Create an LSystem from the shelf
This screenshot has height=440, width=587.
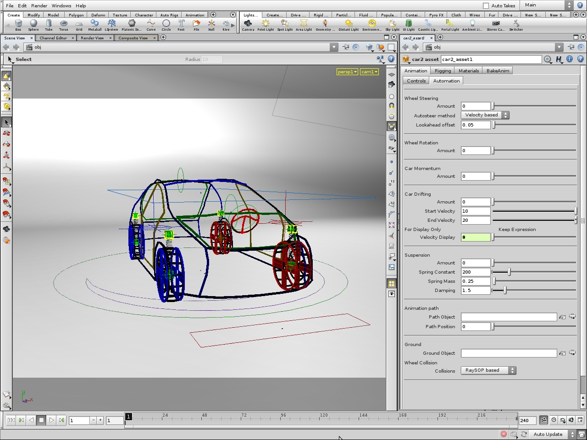coord(111,23)
